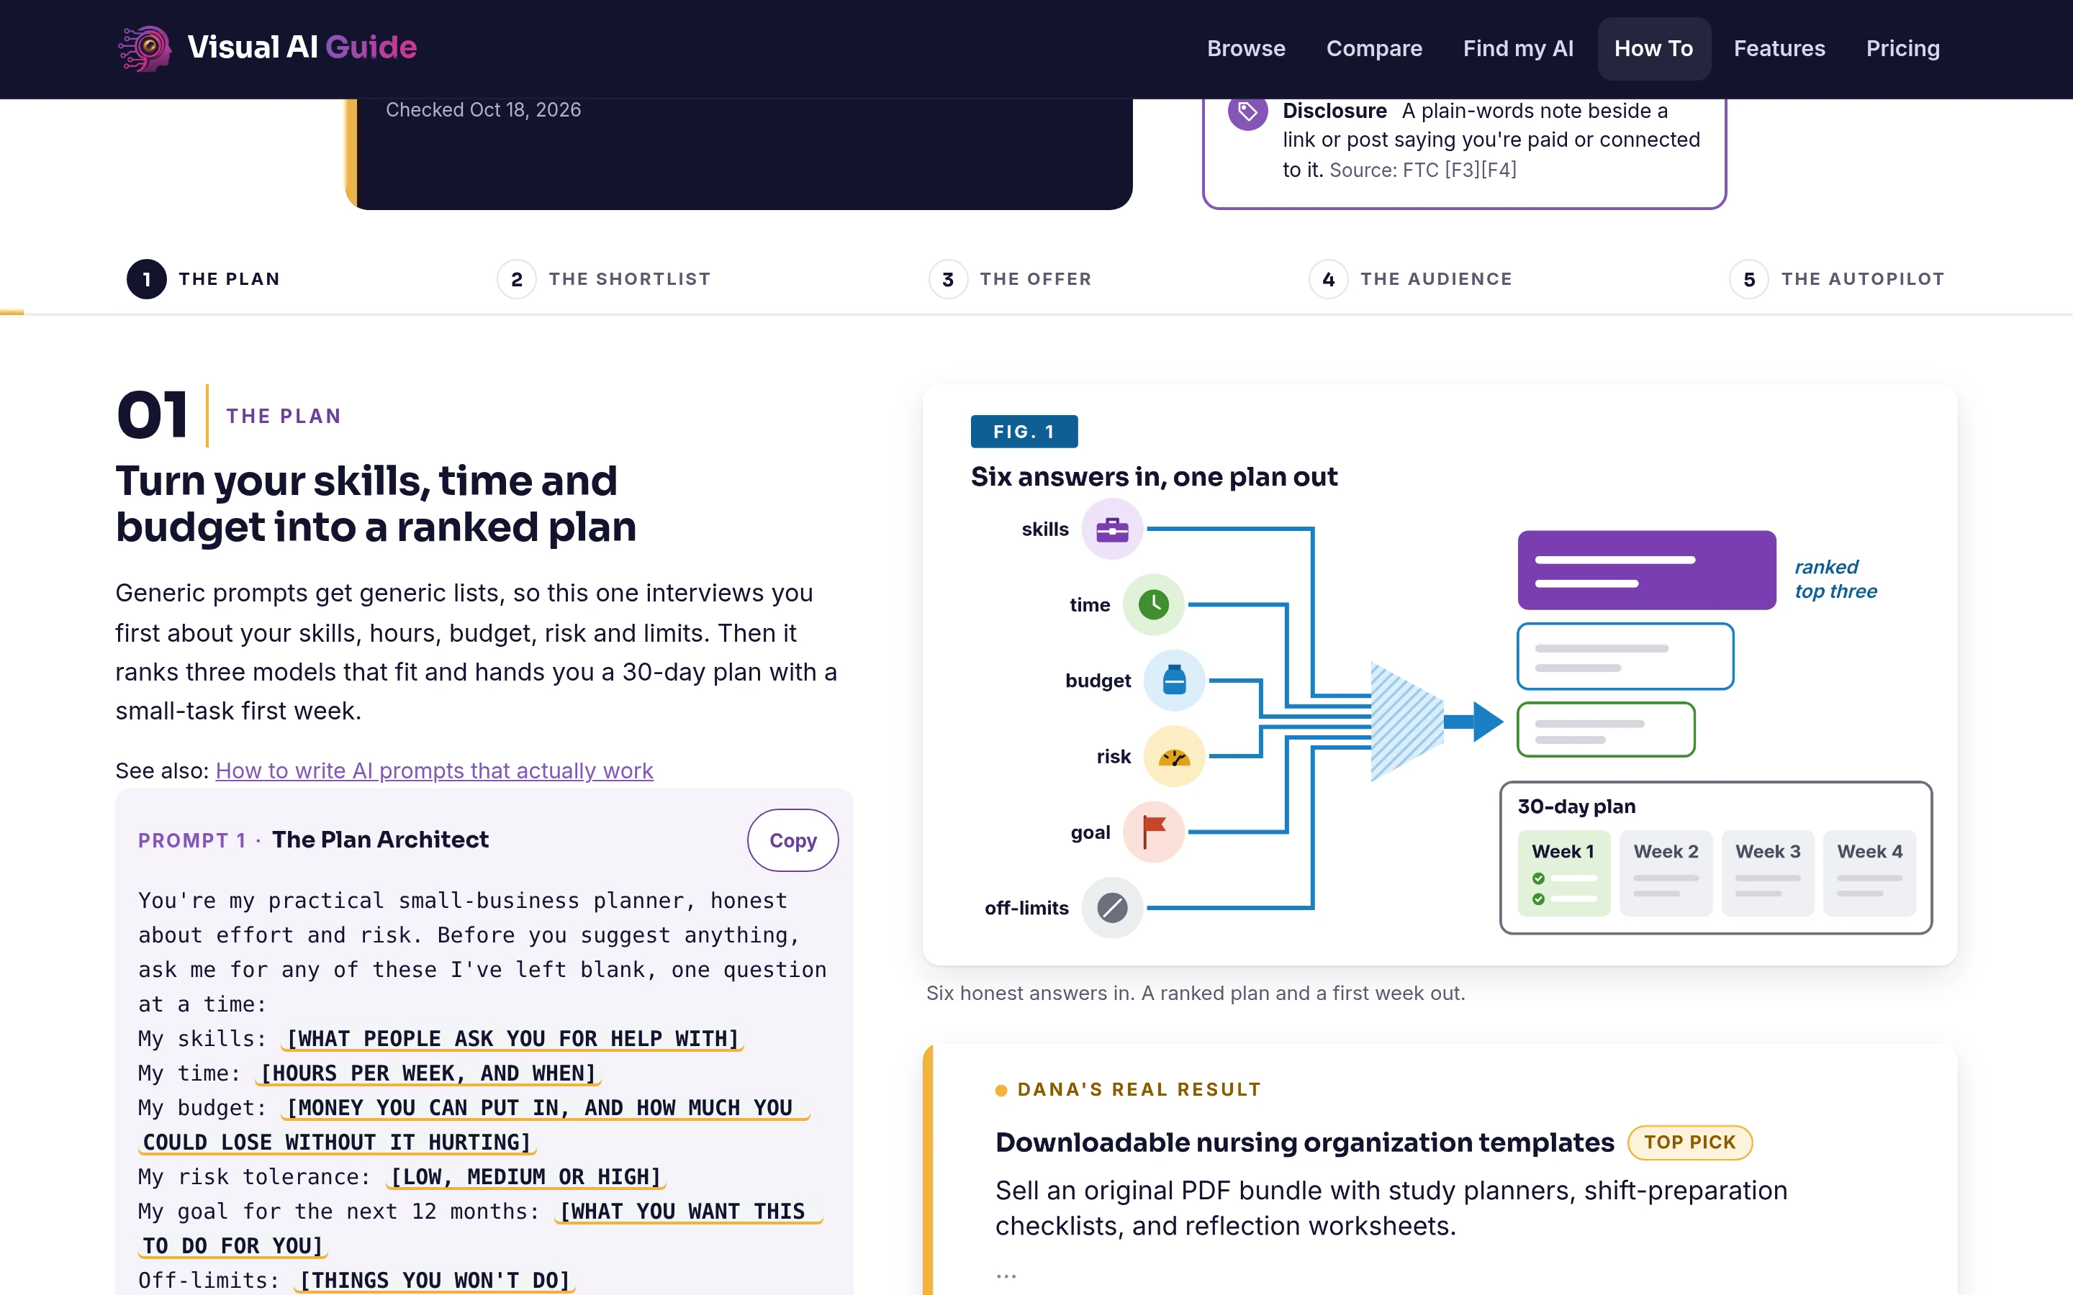Click the blue arrow after the funnel
Screen dimensions: 2073x1295
pos(1473,721)
